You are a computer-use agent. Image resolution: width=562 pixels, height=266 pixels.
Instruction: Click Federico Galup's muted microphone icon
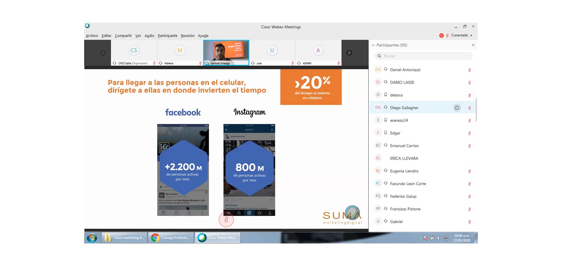click(x=470, y=197)
